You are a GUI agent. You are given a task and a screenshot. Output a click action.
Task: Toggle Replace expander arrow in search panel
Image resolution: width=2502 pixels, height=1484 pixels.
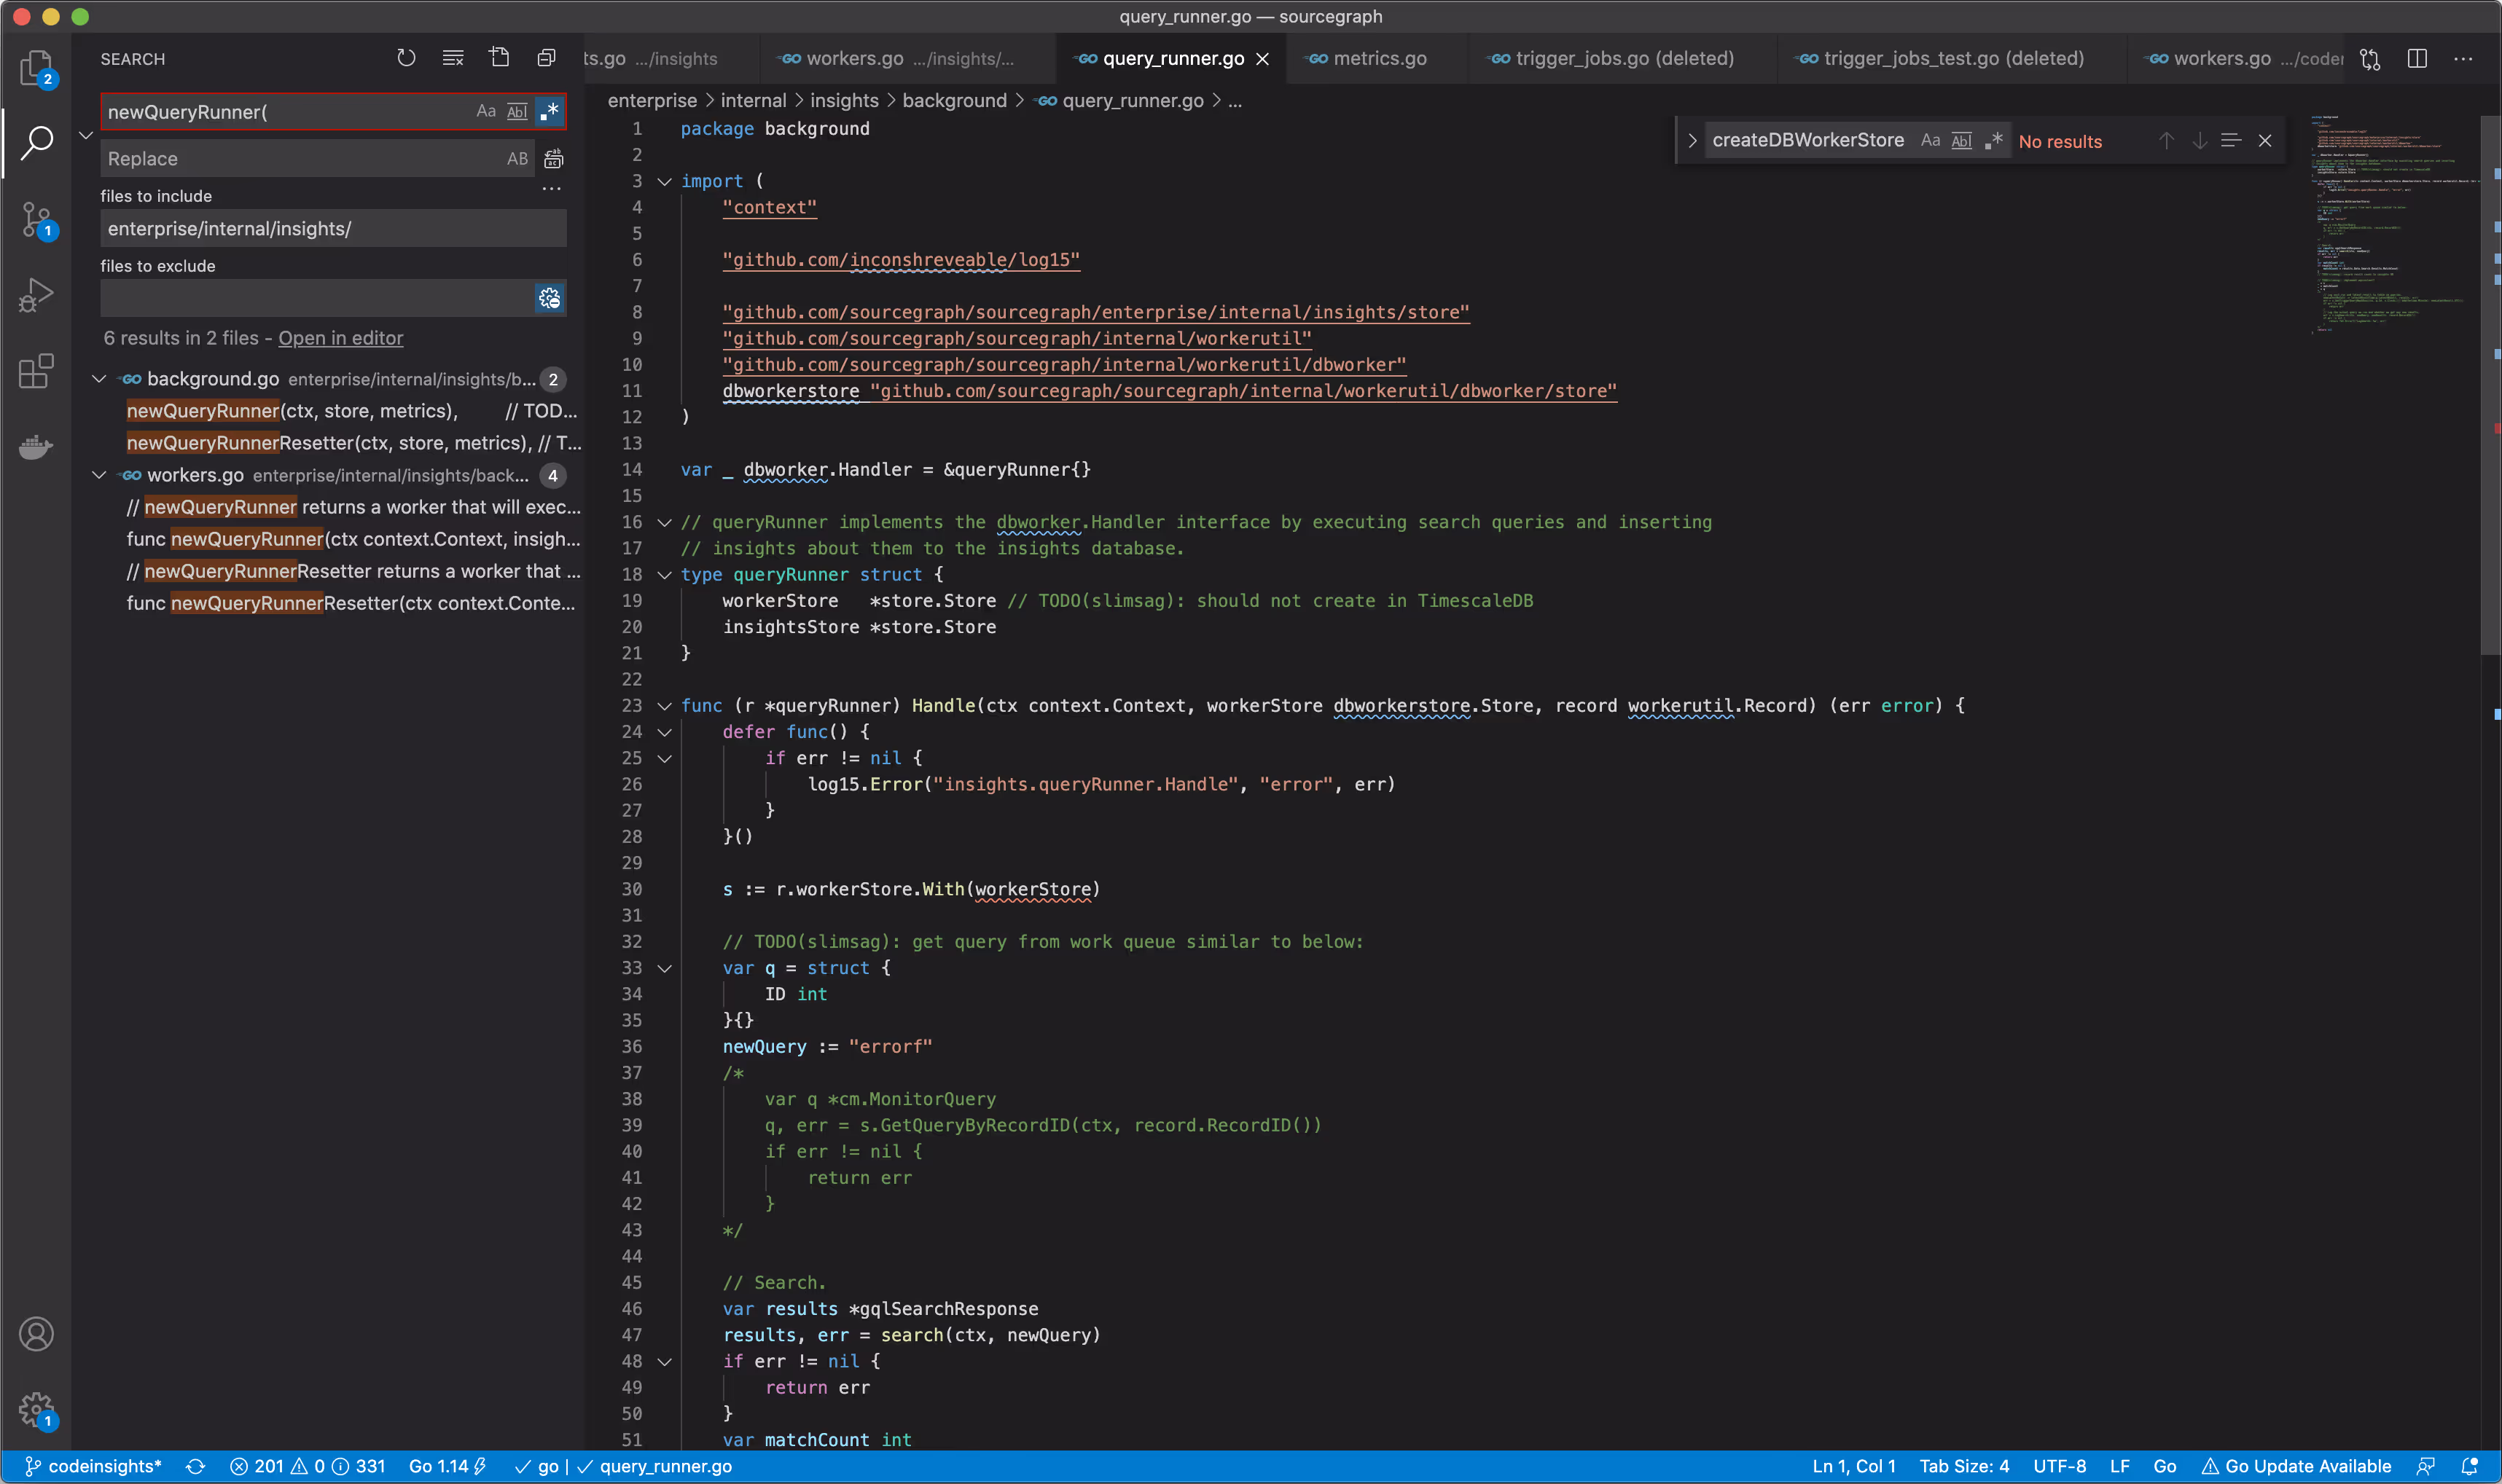coord(86,135)
